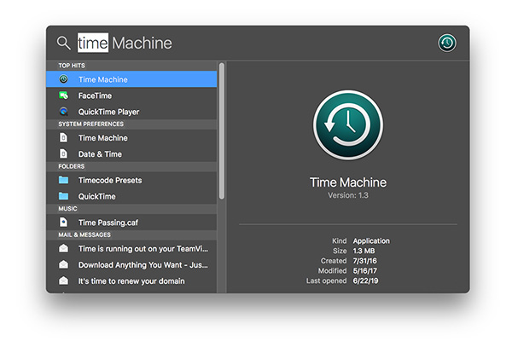The height and width of the screenshot is (341, 512).
Task: Select the "QuickTime" folder result
Action: pos(131,196)
